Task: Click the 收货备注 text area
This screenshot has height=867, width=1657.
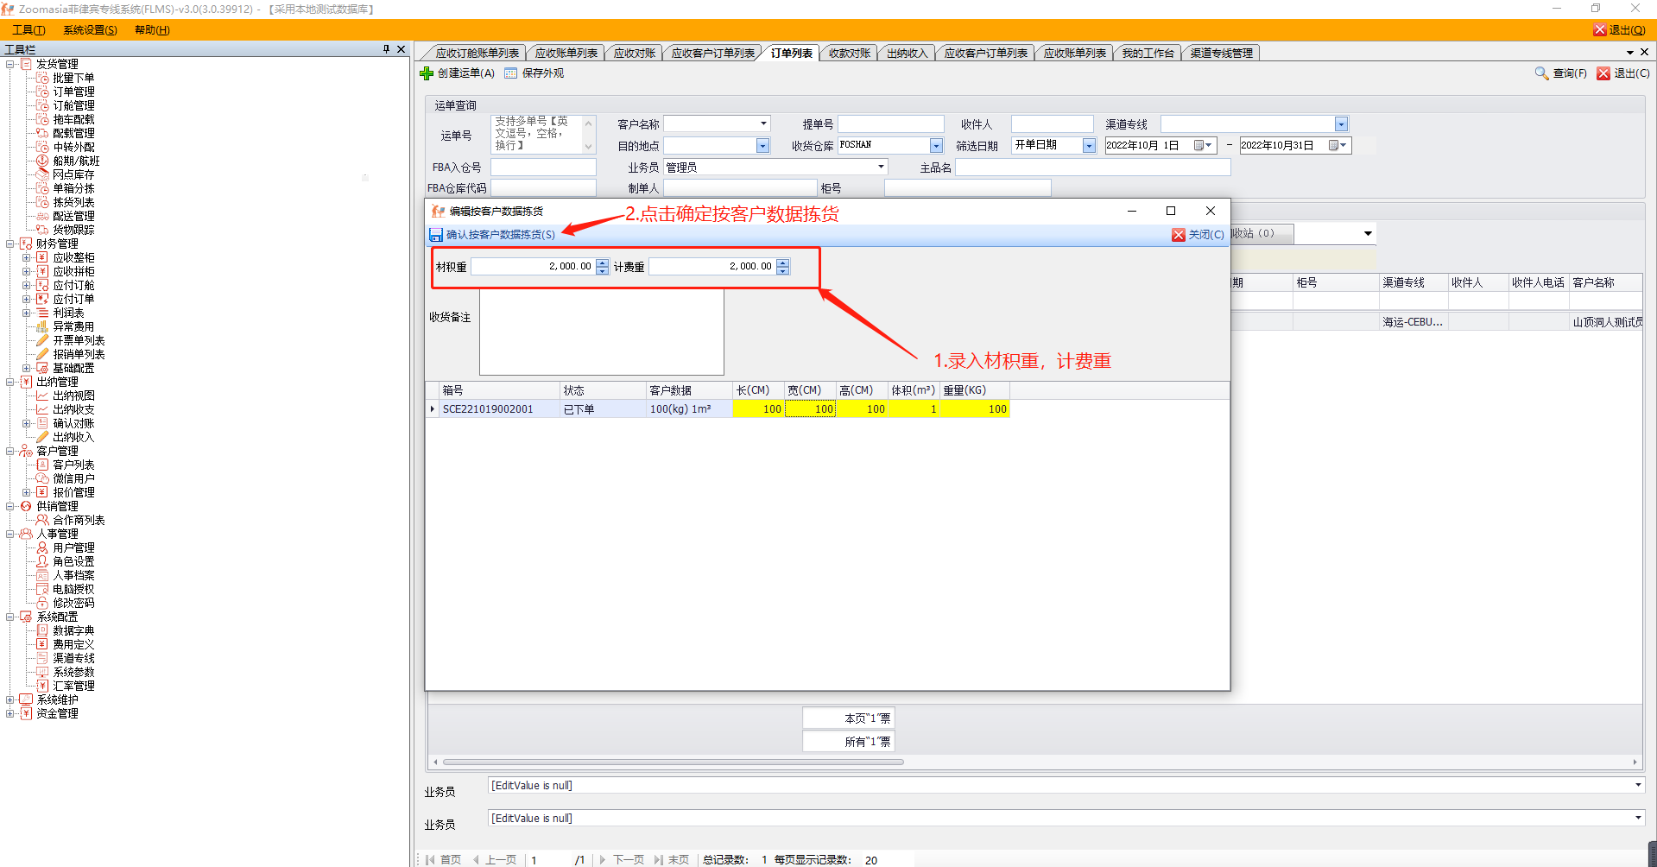Action: point(601,332)
